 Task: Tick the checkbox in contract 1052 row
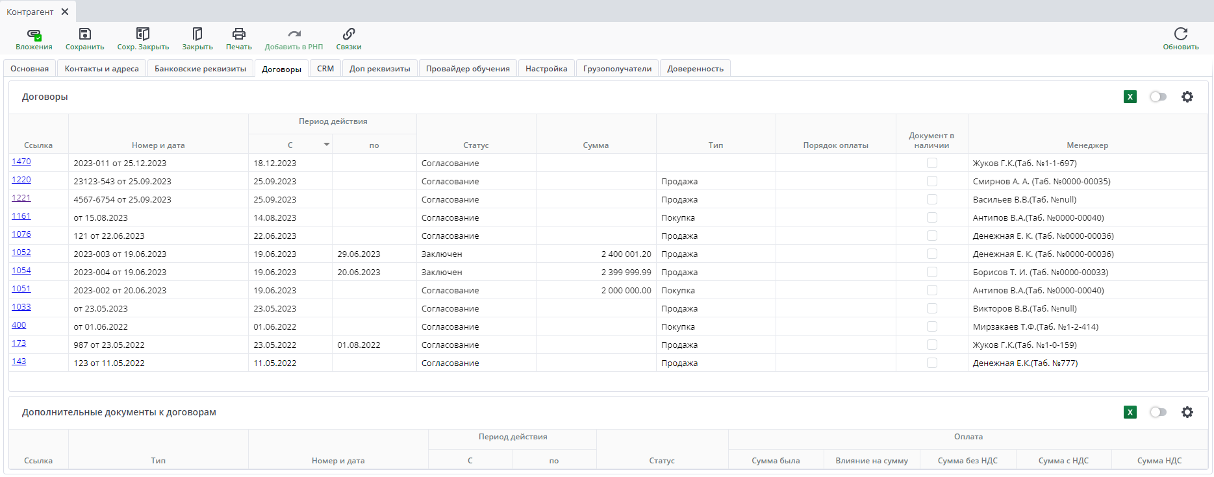tap(932, 254)
